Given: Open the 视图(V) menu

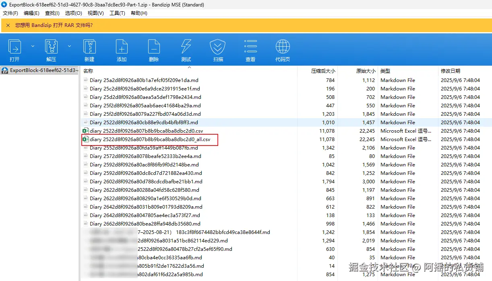Looking at the screenshot, I should tap(95, 13).
